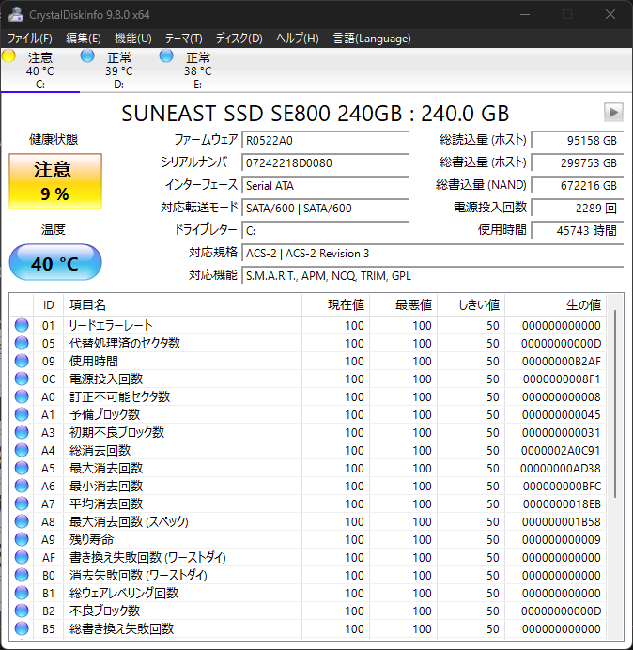The image size is (633, 650).
Task: Click status icon for A3 初期不良ブロック数
Action: click(x=22, y=432)
